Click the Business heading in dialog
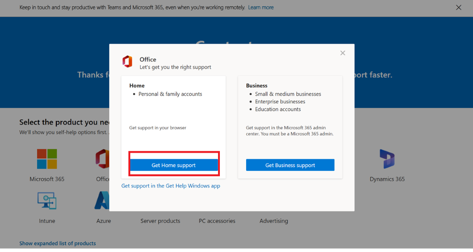The image size is (473, 252). coord(257,85)
